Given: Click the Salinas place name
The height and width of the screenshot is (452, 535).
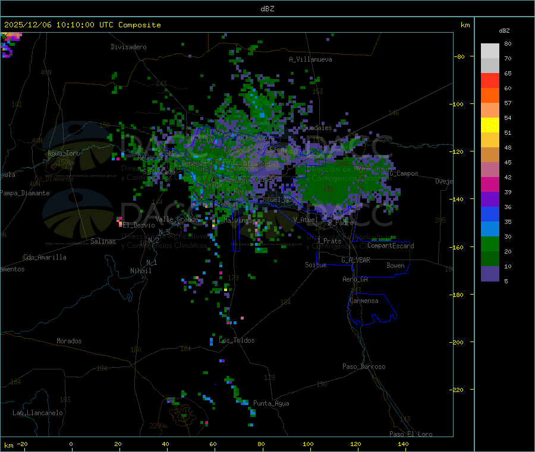Looking at the screenshot, I should pyautogui.click(x=103, y=241).
